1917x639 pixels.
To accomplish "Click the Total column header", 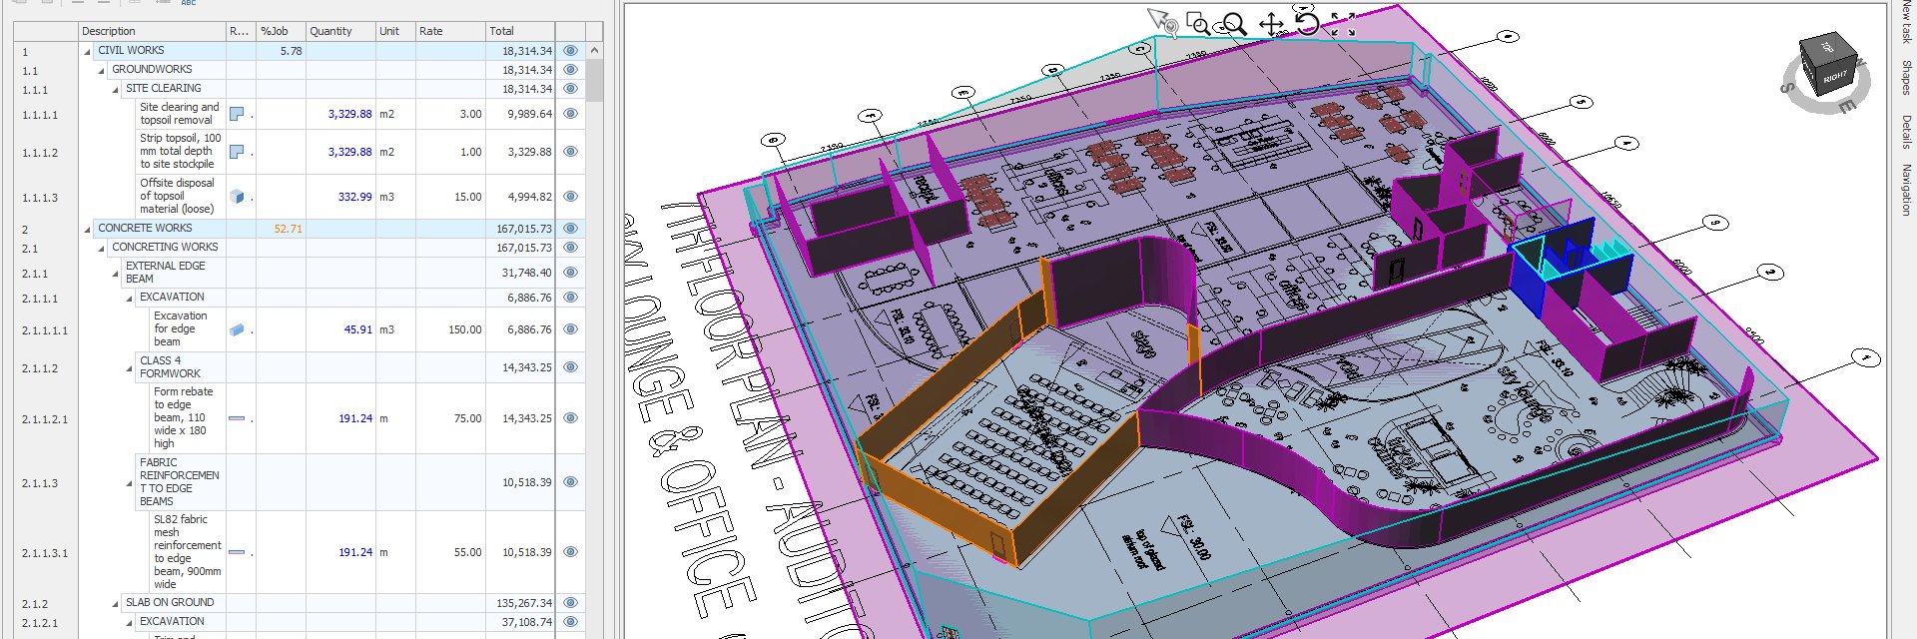I will [520, 31].
